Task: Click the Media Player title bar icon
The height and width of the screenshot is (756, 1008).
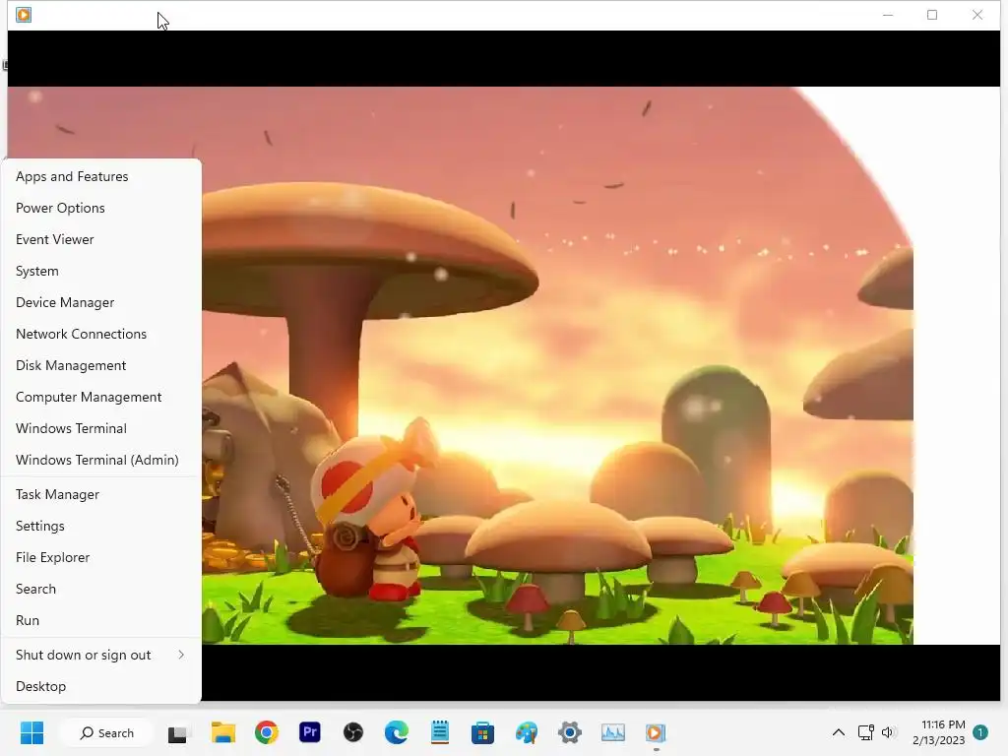Action: click(24, 14)
